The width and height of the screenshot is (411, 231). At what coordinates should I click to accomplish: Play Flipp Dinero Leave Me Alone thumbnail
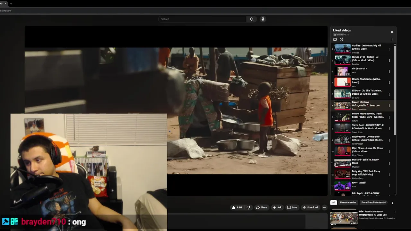[x=343, y=151]
